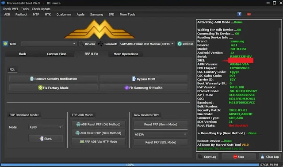Click the model value SM-M315F
283x167 pixels.
coord(238,49)
